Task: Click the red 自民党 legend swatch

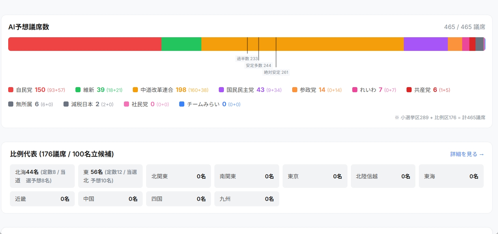Action: click(11, 90)
